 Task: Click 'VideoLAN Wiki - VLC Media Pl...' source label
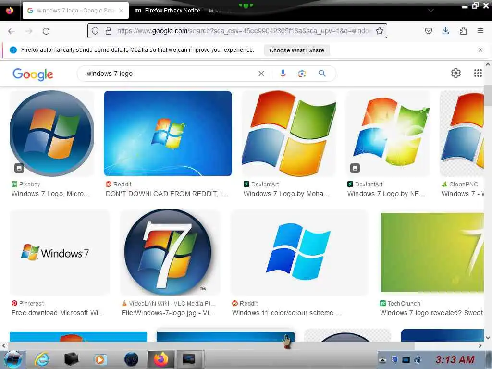coord(169,304)
